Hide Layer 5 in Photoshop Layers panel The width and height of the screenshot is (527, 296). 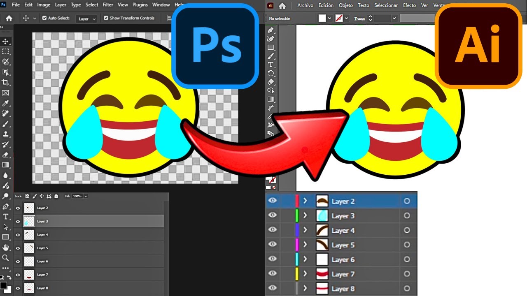pyautogui.click(x=18, y=248)
